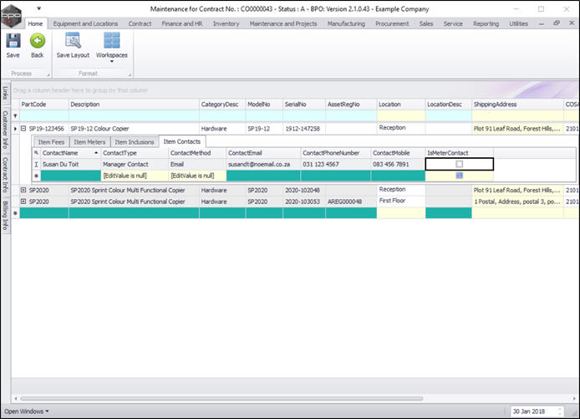Viewport: 580px width, 419px height.
Task: Click the green Back arrow icon
Action: point(37,41)
